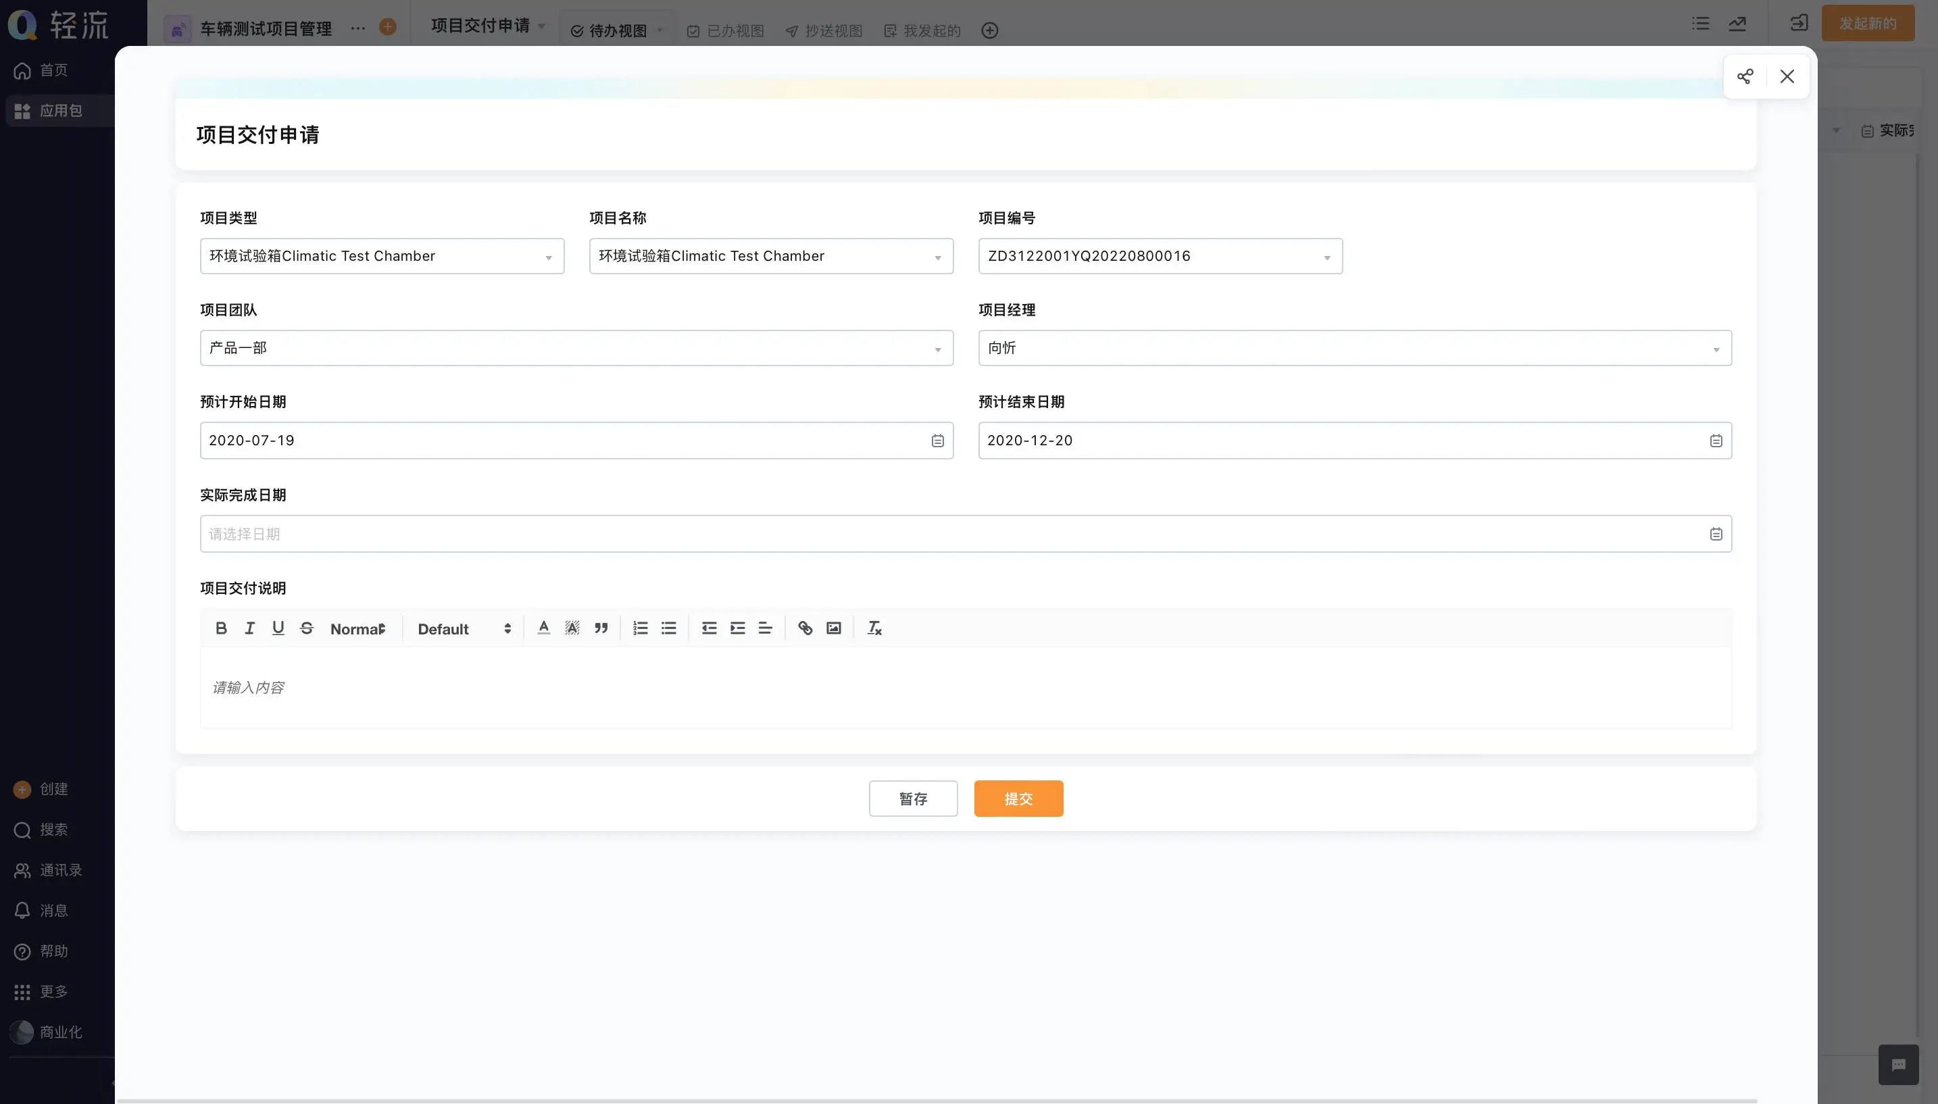Viewport: 1938px width, 1104px height.
Task: Expand the 项目经理 dropdown
Action: point(1716,349)
